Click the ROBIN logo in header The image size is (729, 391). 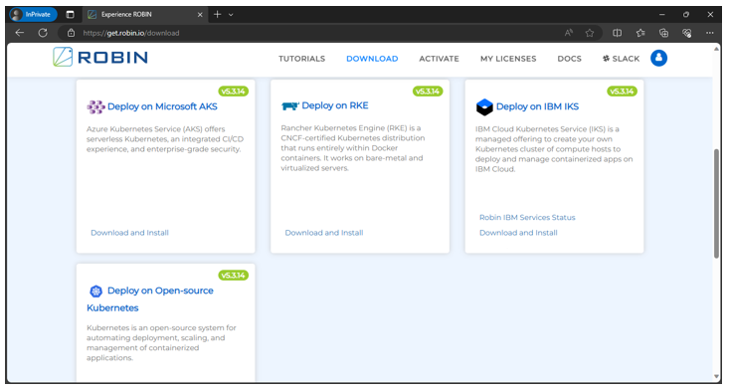click(100, 57)
